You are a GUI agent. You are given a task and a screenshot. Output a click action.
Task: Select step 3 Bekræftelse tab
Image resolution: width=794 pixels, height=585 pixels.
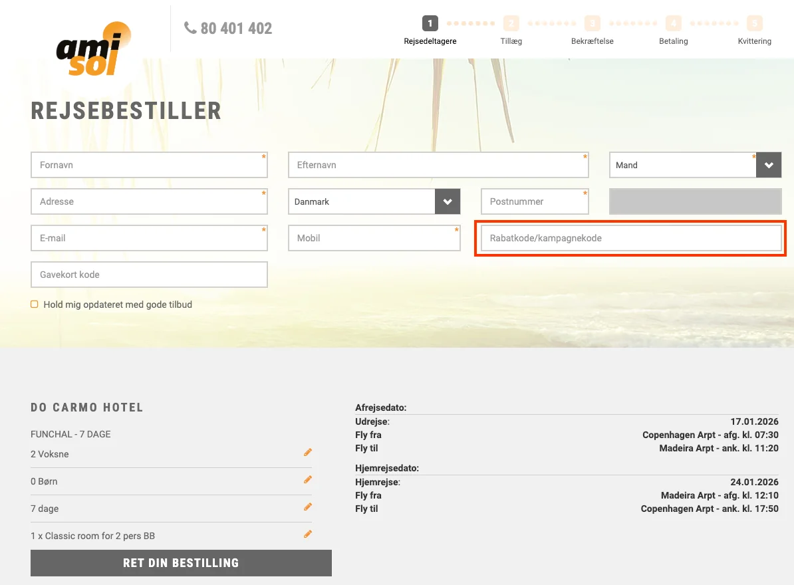tap(592, 24)
